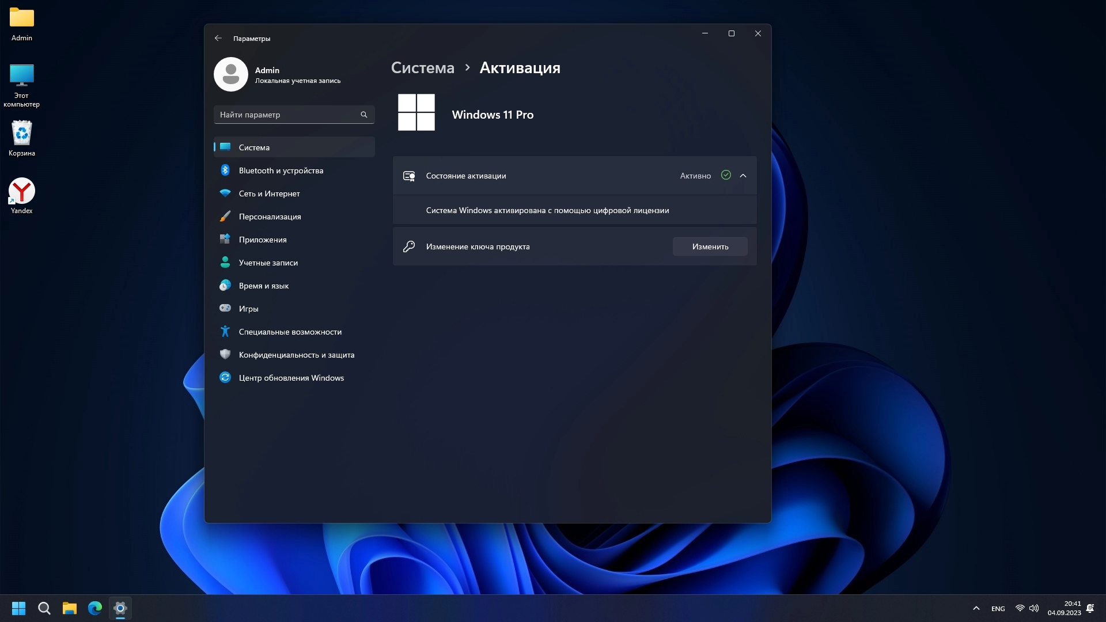
Task: Open Центр обновления Windows
Action: pyautogui.click(x=291, y=378)
